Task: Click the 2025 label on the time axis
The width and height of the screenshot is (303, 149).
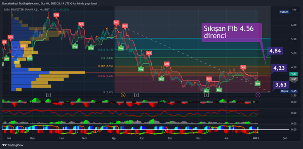Action: (x=256, y=138)
